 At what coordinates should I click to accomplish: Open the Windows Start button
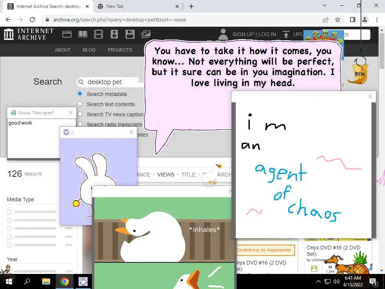[x=9, y=281]
